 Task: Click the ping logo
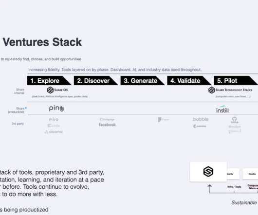pos(56,108)
